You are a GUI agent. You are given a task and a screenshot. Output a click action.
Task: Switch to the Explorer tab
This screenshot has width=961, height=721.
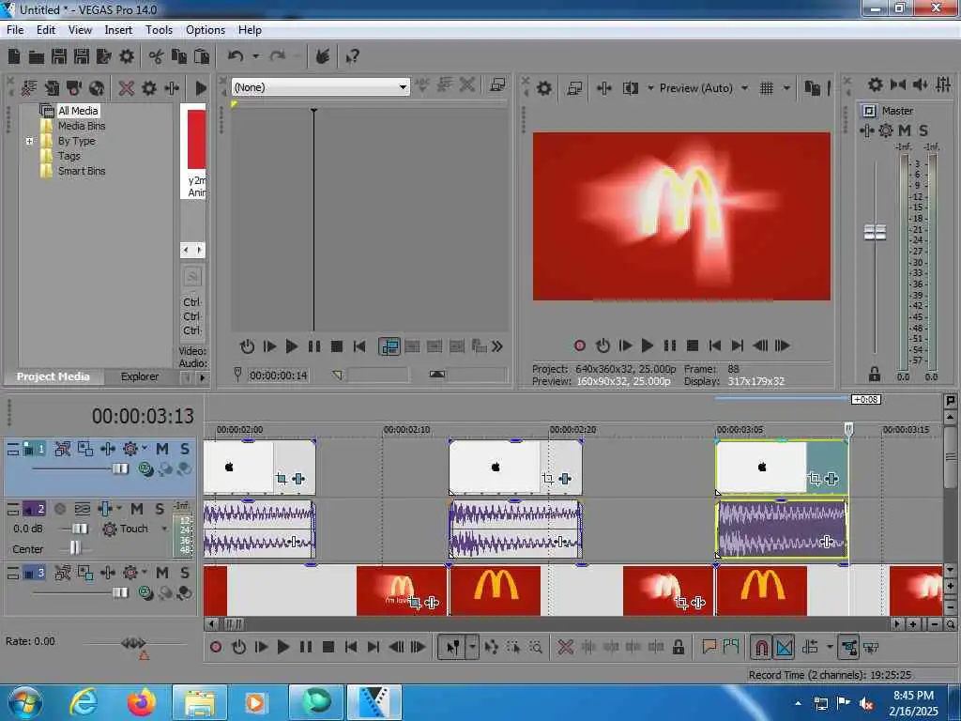point(140,376)
